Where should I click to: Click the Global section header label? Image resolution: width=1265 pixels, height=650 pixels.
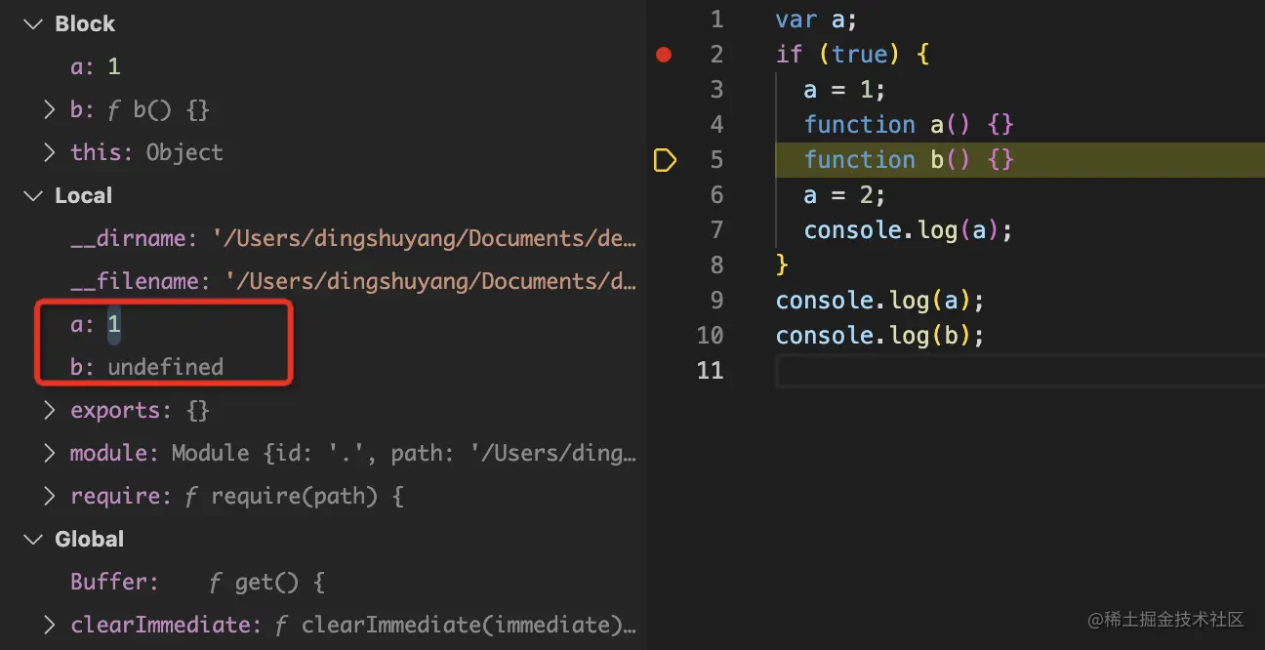coord(89,540)
